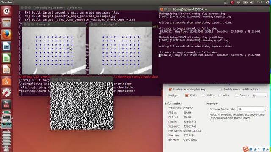The width and height of the screenshot is (271, 152).
Task: Open the clock showing 11:15
Action: coord(260,3)
